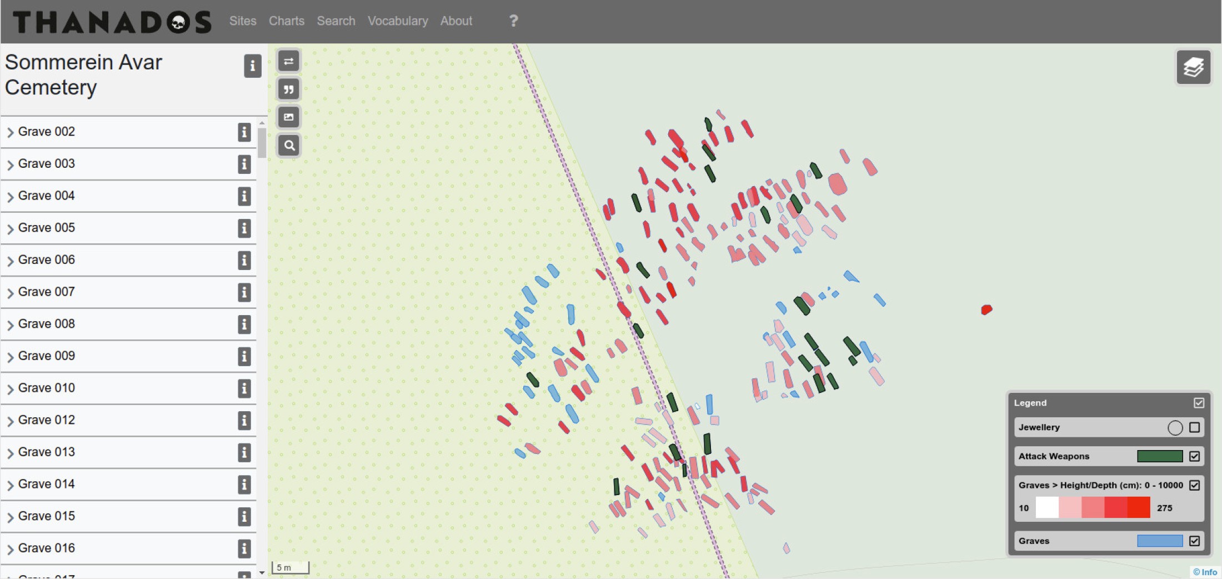Viewport: 1222px width, 579px height.
Task: Click the Info attribution link
Action: 1205,572
